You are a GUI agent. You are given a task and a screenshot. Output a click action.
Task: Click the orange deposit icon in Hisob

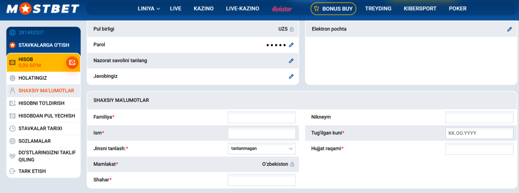point(72,62)
